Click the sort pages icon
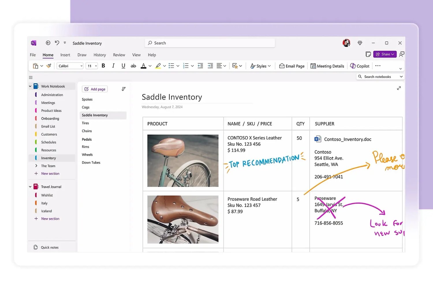433x288 pixels. (x=124, y=89)
